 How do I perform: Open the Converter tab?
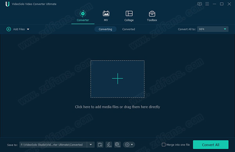[83, 16]
